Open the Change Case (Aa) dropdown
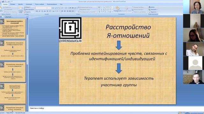 click(x=54, y=11)
